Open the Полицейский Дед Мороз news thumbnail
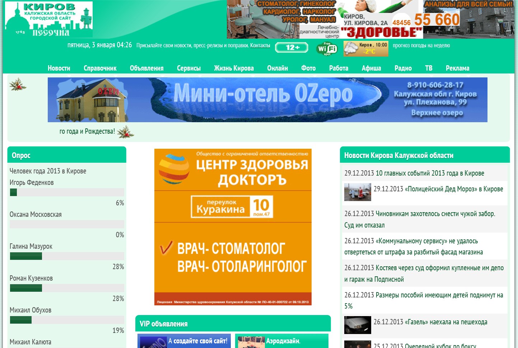 358,192
